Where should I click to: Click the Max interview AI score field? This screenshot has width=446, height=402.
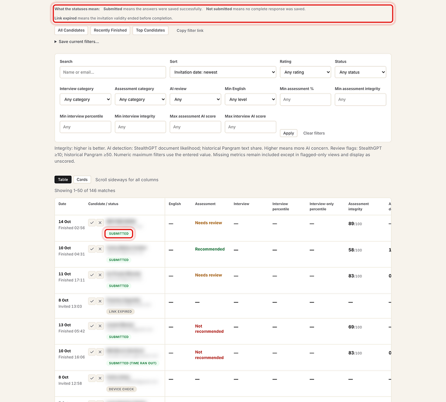(250, 127)
